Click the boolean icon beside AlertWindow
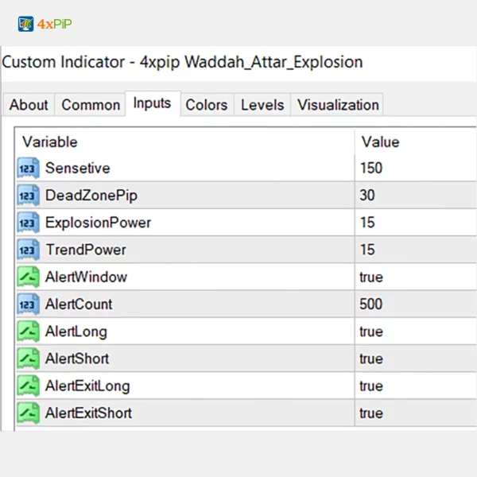This screenshot has height=477, width=477. [x=28, y=277]
